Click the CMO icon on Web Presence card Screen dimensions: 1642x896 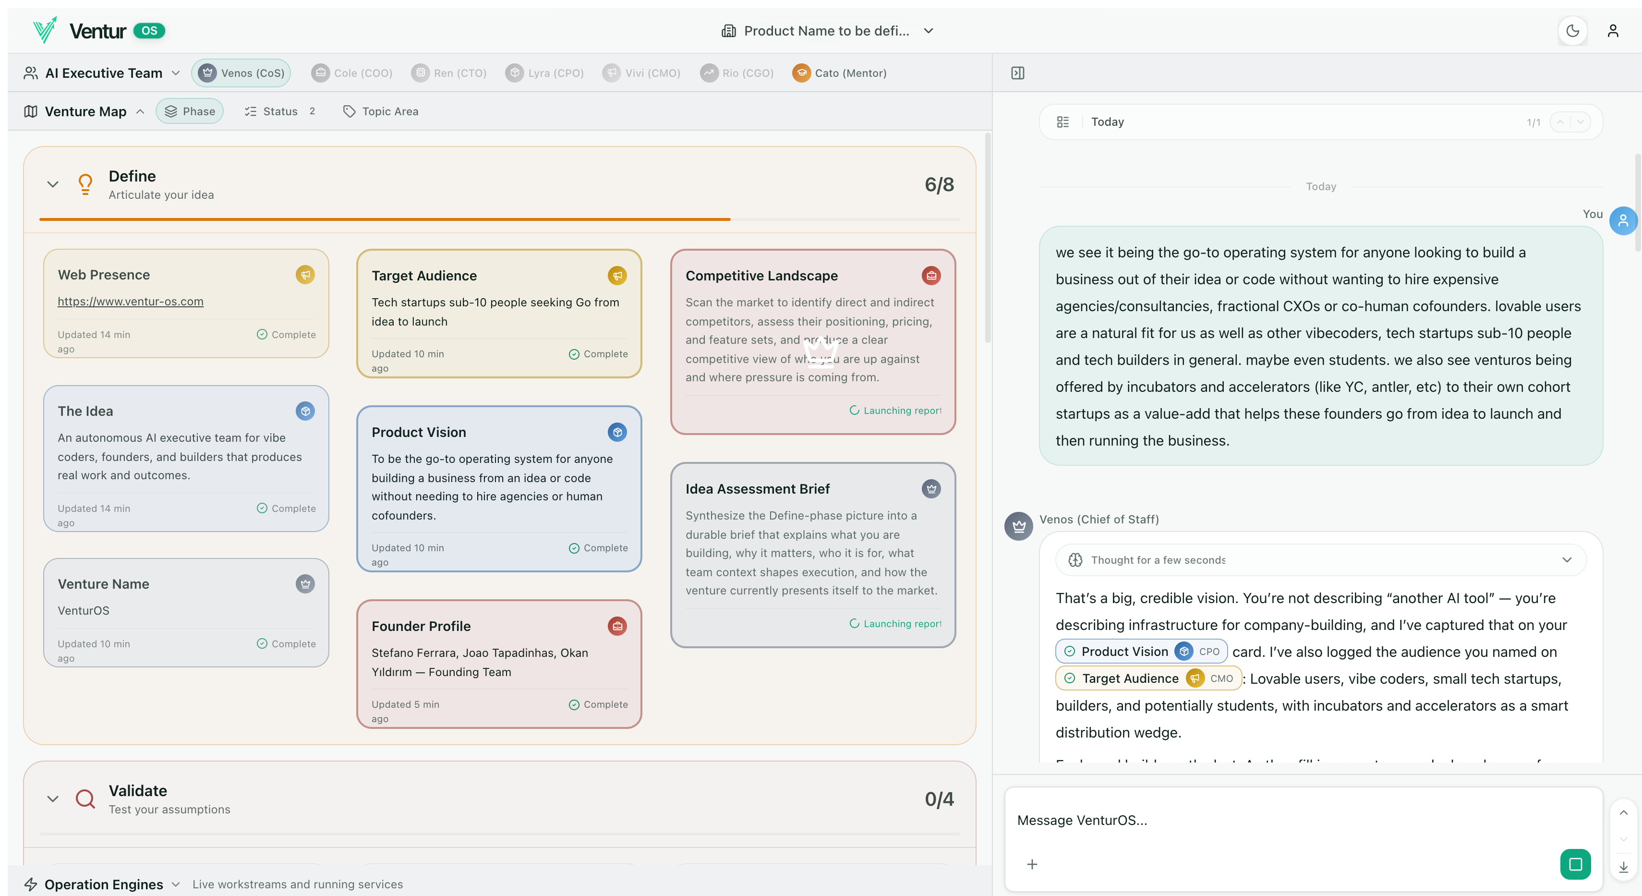coord(305,275)
